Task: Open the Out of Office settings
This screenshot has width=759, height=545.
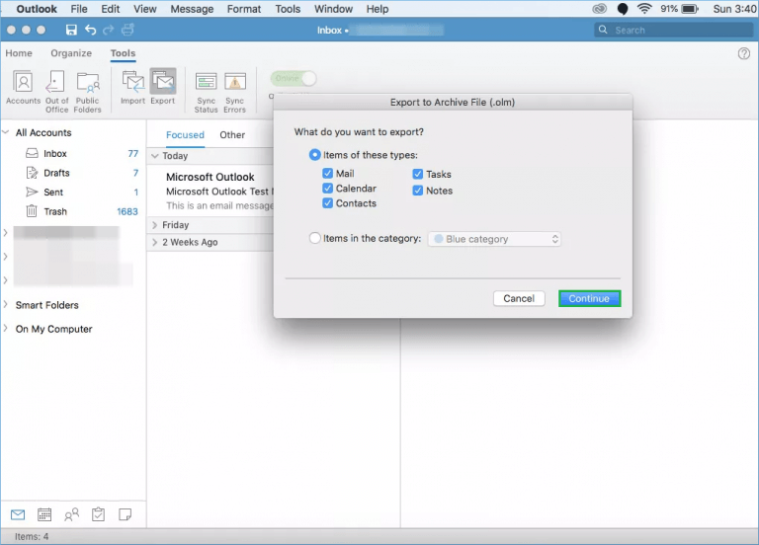Action: click(x=56, y=92)
